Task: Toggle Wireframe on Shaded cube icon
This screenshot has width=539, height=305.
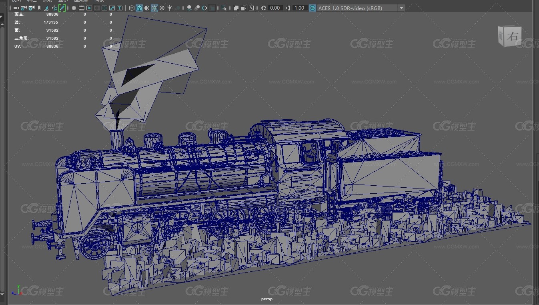Action: tap(154, 8)
